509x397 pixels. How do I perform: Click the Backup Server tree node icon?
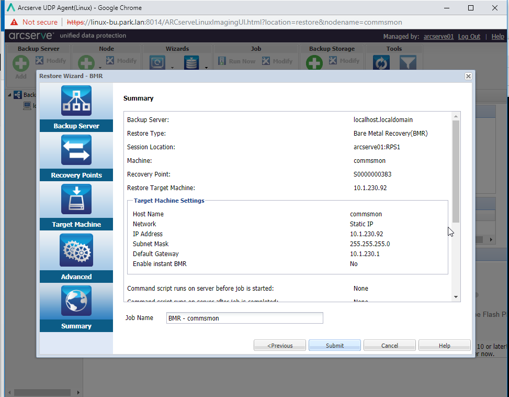[x=18, y=95]
